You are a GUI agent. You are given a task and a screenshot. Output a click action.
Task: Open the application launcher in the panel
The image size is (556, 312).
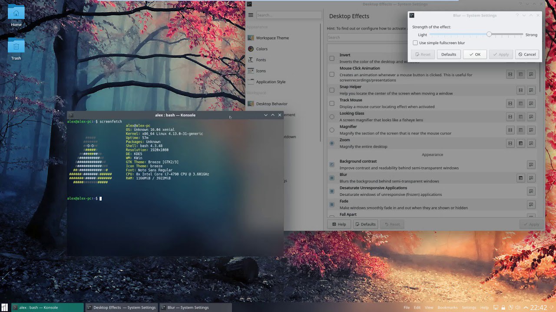[x=4, y=308]
